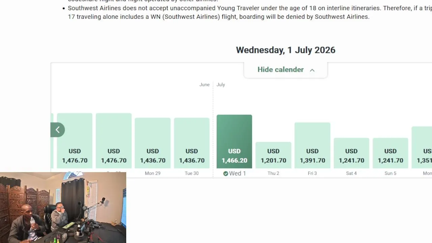Choose the Tue 30 June fare bar
The height and width of the screenshot is (243, 432).
tap(192, 143)
